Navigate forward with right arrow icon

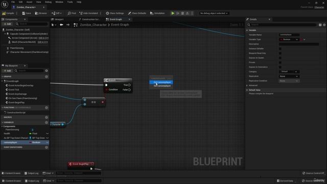click(68, 25)
